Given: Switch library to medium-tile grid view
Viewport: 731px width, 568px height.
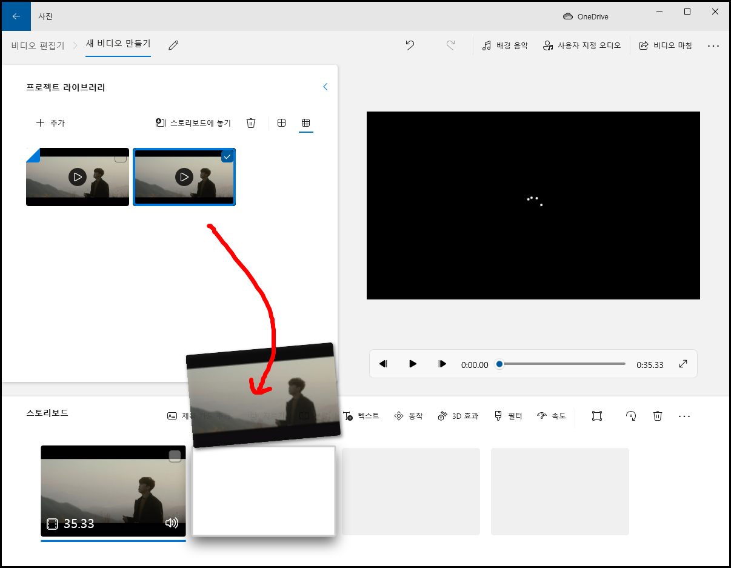Looking at the screenshot, I should (x=281, y=123).
